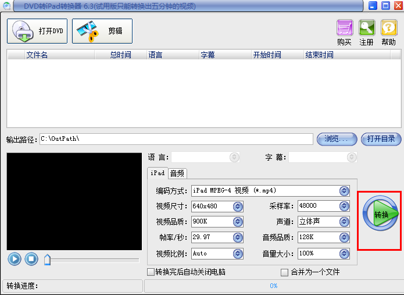Expand the 帧率/秒 dropdown
The height and width of the screenshot is (295, 404).
pyautogui.click(x=238, y=237)
